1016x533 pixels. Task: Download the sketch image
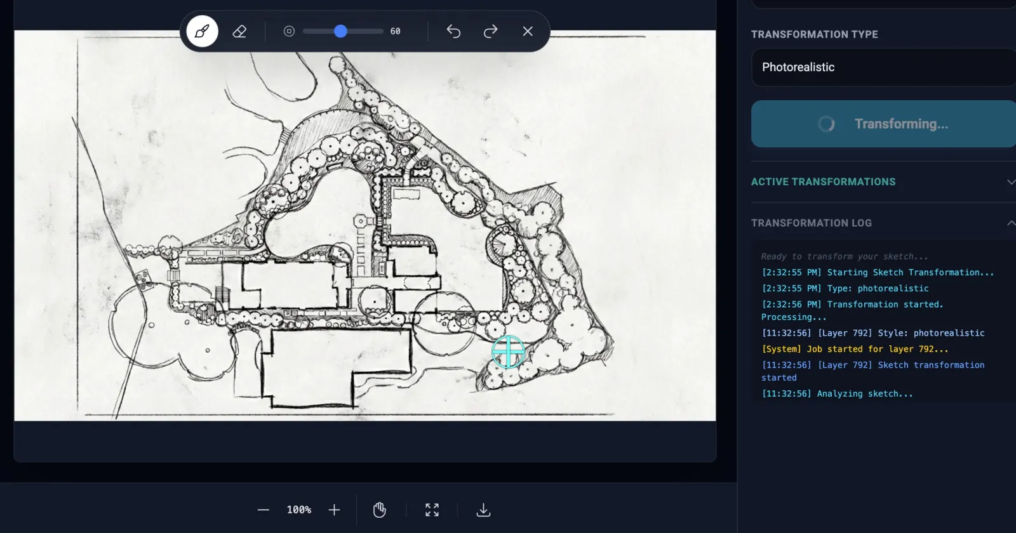pyautogui.click(x=483, y=510)
